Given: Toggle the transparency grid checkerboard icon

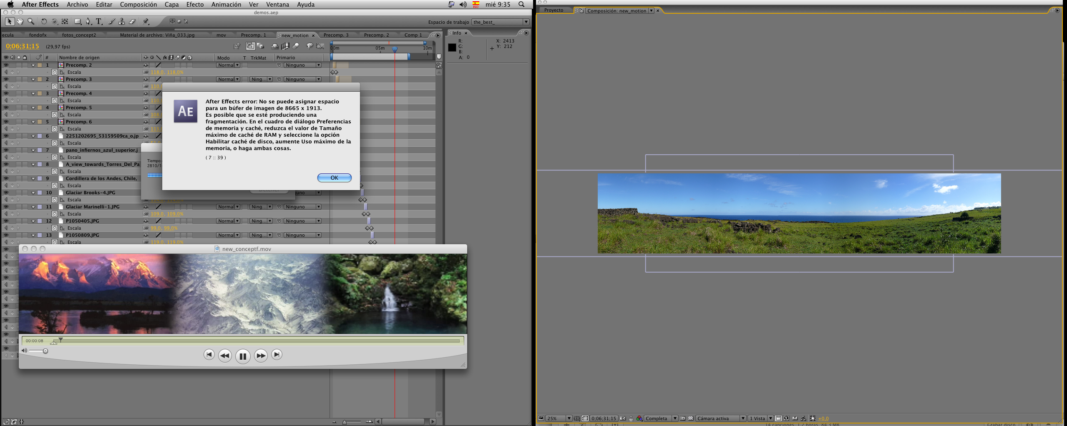Looking at the screenshot, I should (x=691, y=418).
